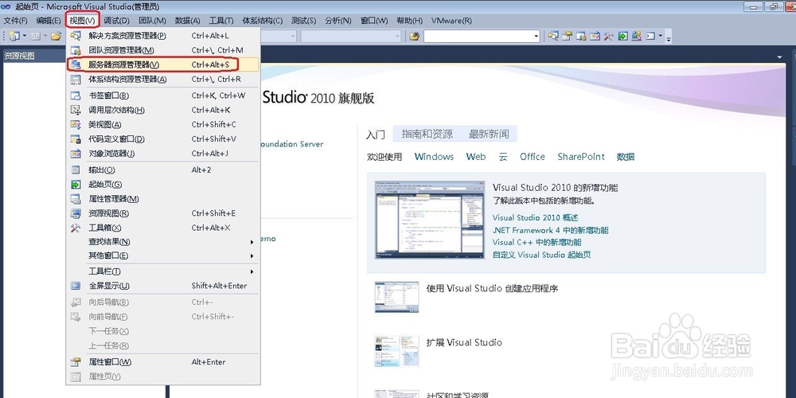Image resolution: width=796 pixels, height=398 pixels.
Task: Open the 工具(T) menu
Action: 221,21
